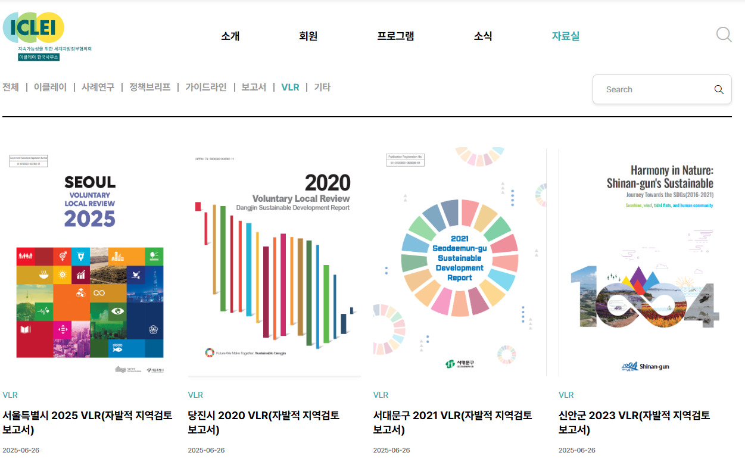Screen dimensions: 745x471
Task: Select the 기타 category filter
Action: [322, 87]
